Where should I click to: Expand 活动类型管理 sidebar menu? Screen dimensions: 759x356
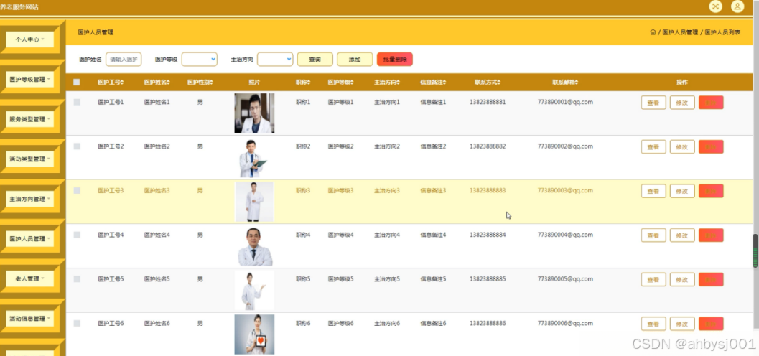pos(29,159)
